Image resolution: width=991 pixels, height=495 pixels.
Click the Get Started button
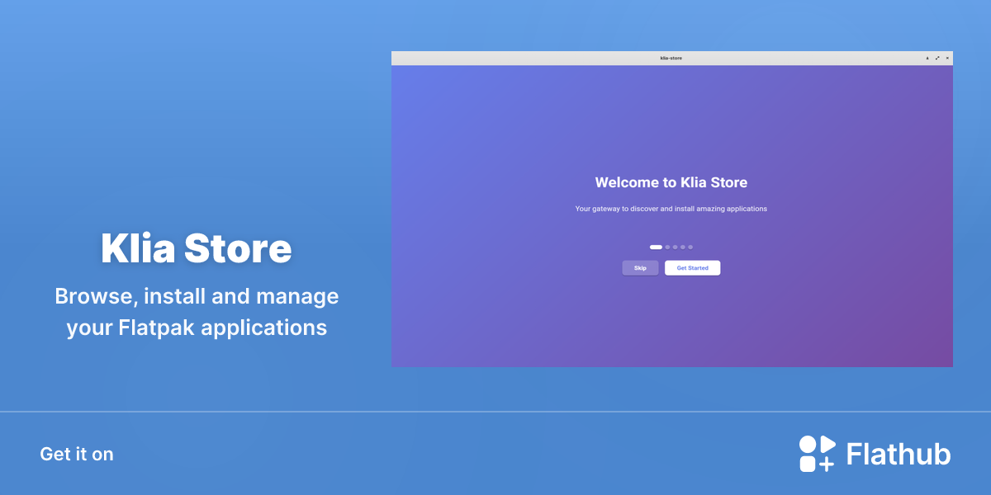692,268
